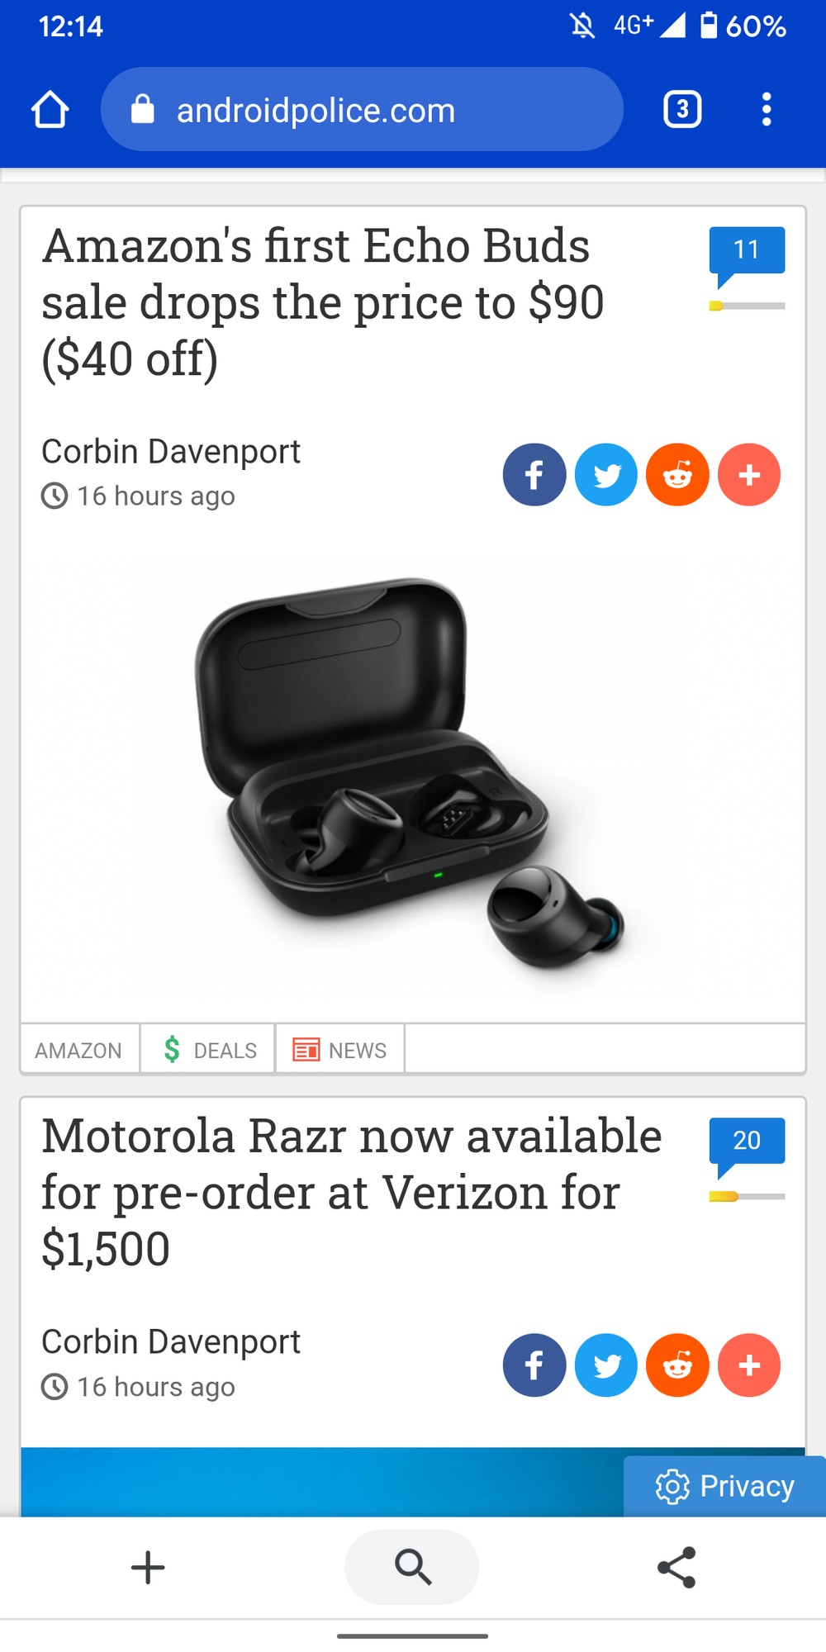Screen dimensions: 826x1652
Task: Share the Motorola Razr article on Reddit
Action: coord(678,1365)
